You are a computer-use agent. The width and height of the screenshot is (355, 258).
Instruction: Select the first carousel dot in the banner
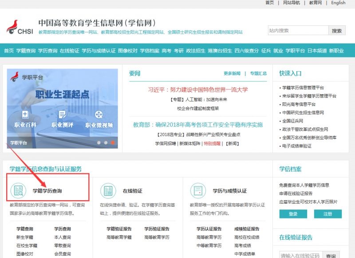[x=99, y=142]
